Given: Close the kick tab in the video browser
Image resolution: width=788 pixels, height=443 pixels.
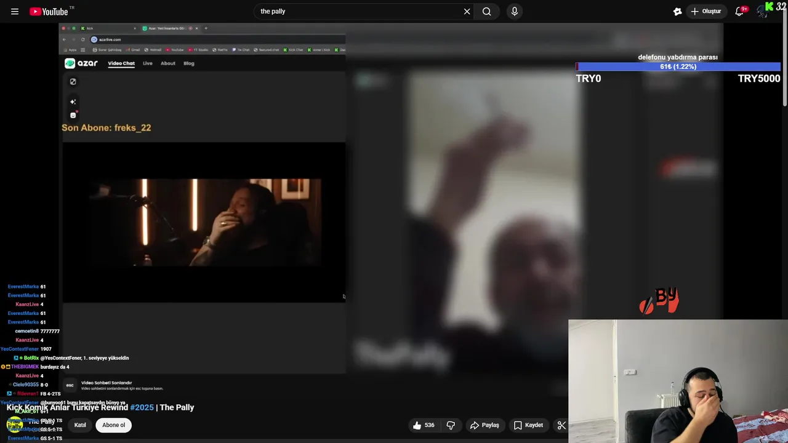Looking at the screenshot, I should 135,28.
